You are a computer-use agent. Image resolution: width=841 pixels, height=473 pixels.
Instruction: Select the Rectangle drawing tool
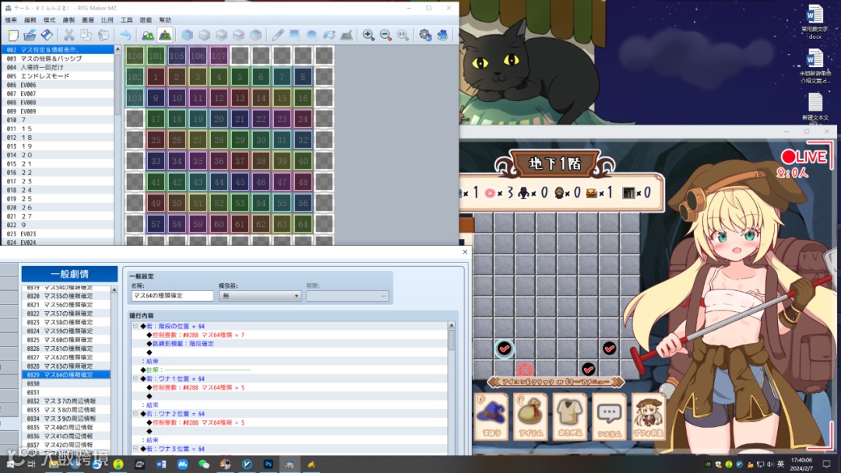[294, 35]
